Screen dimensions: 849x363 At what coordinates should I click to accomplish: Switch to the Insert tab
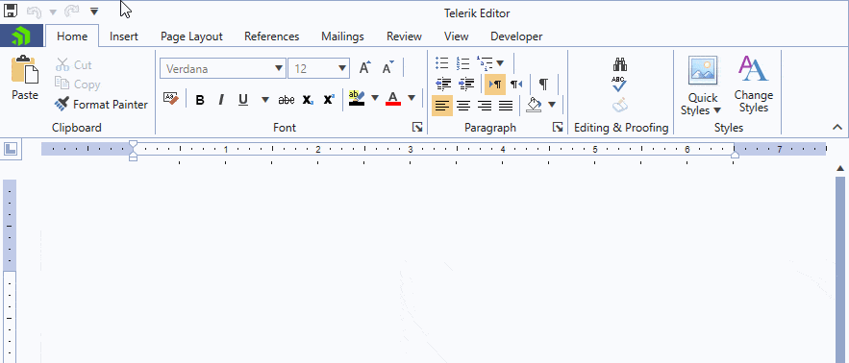click(x=123, y=36)
